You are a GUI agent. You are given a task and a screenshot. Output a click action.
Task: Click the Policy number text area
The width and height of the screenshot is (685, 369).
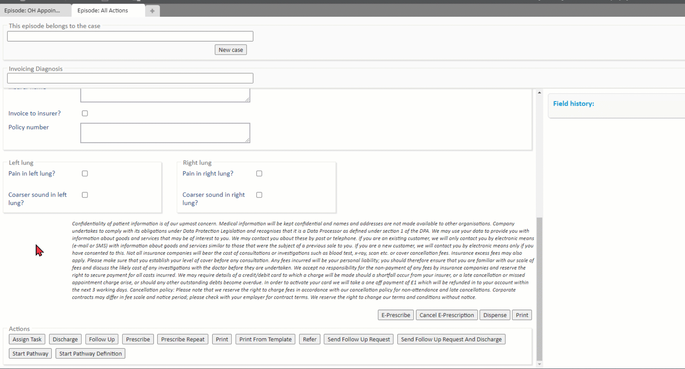[165, 133]
